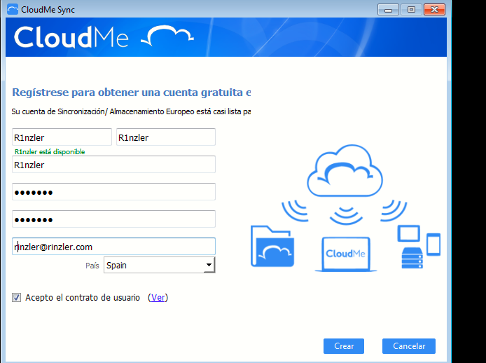Open the user contract via Ver link

click(x=158, y=298)
